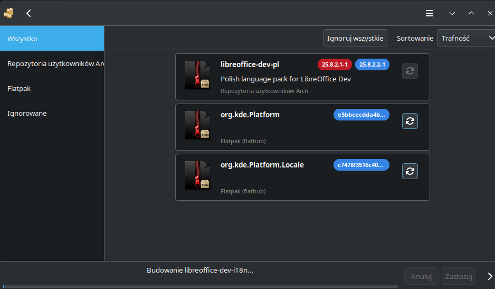Open the Trafność sorting dropdown
This screenshot has width=495, height=289.
coord(465,38)
